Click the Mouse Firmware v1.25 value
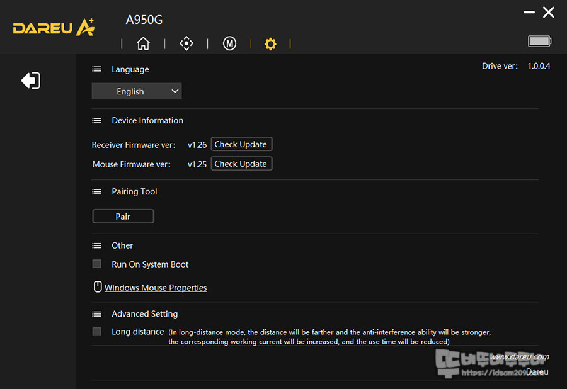This screenshot has width=567, height=389. pyautogui.click(x=197, y=164)
